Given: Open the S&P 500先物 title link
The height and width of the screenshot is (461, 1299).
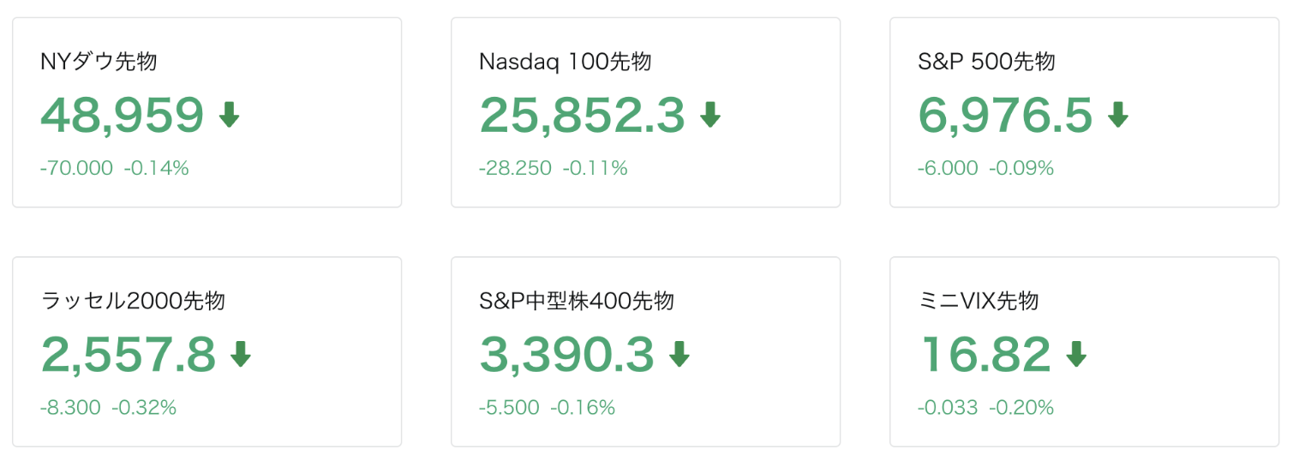Looking at the screenshot, I should 986,62.
